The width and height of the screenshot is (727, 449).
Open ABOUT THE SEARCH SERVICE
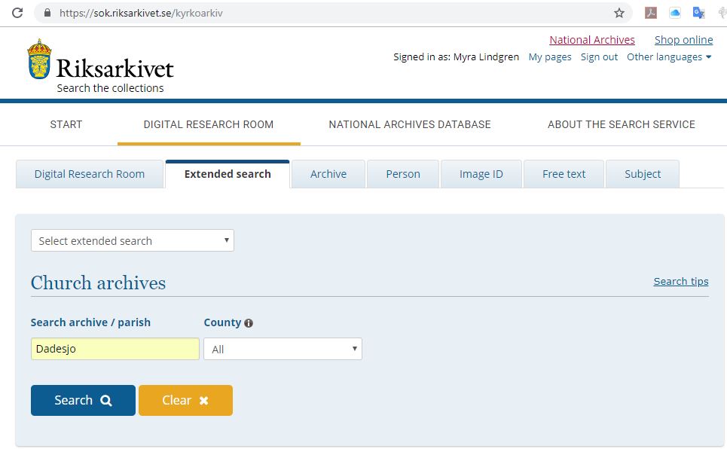pos(622,124)
